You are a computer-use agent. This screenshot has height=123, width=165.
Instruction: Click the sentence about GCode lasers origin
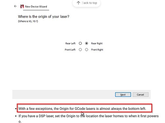coord(82,109)
